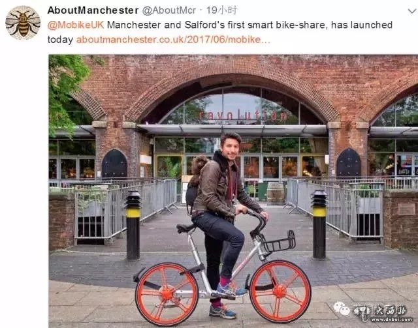Expand the tweet options chevron
The image size is (418, 328).
[x=412, y=11]
